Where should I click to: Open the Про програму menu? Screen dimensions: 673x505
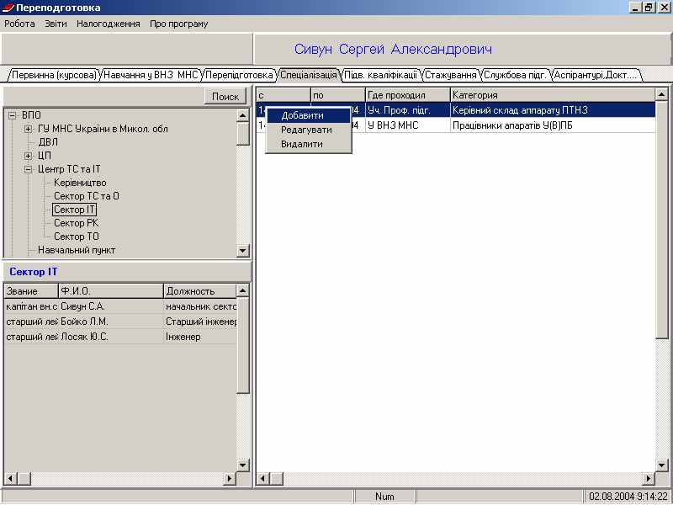click(178, 24)
